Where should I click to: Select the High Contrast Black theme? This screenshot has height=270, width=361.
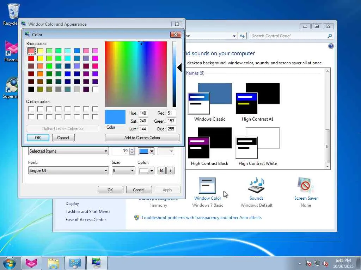click(210, 147)
